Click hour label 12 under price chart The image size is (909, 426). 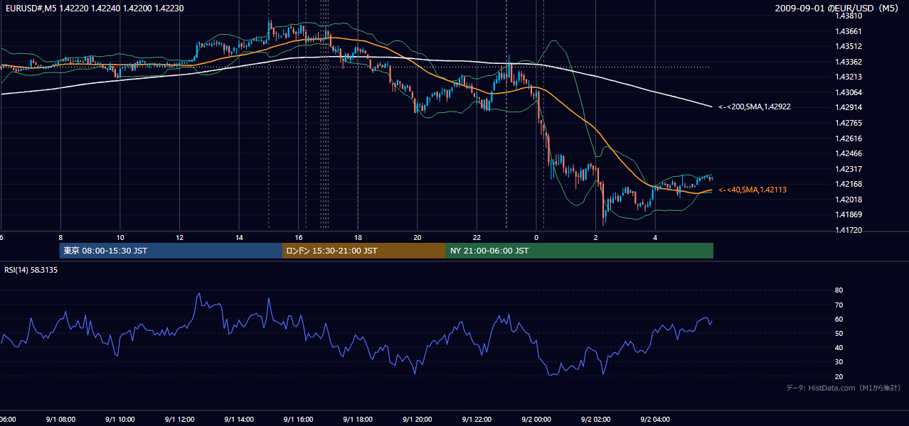tap(180, 237)
